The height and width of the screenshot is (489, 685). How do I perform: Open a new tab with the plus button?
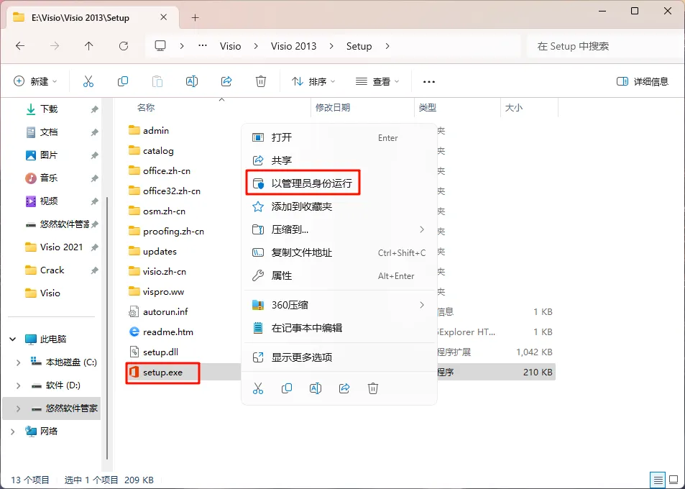point(196,17)
